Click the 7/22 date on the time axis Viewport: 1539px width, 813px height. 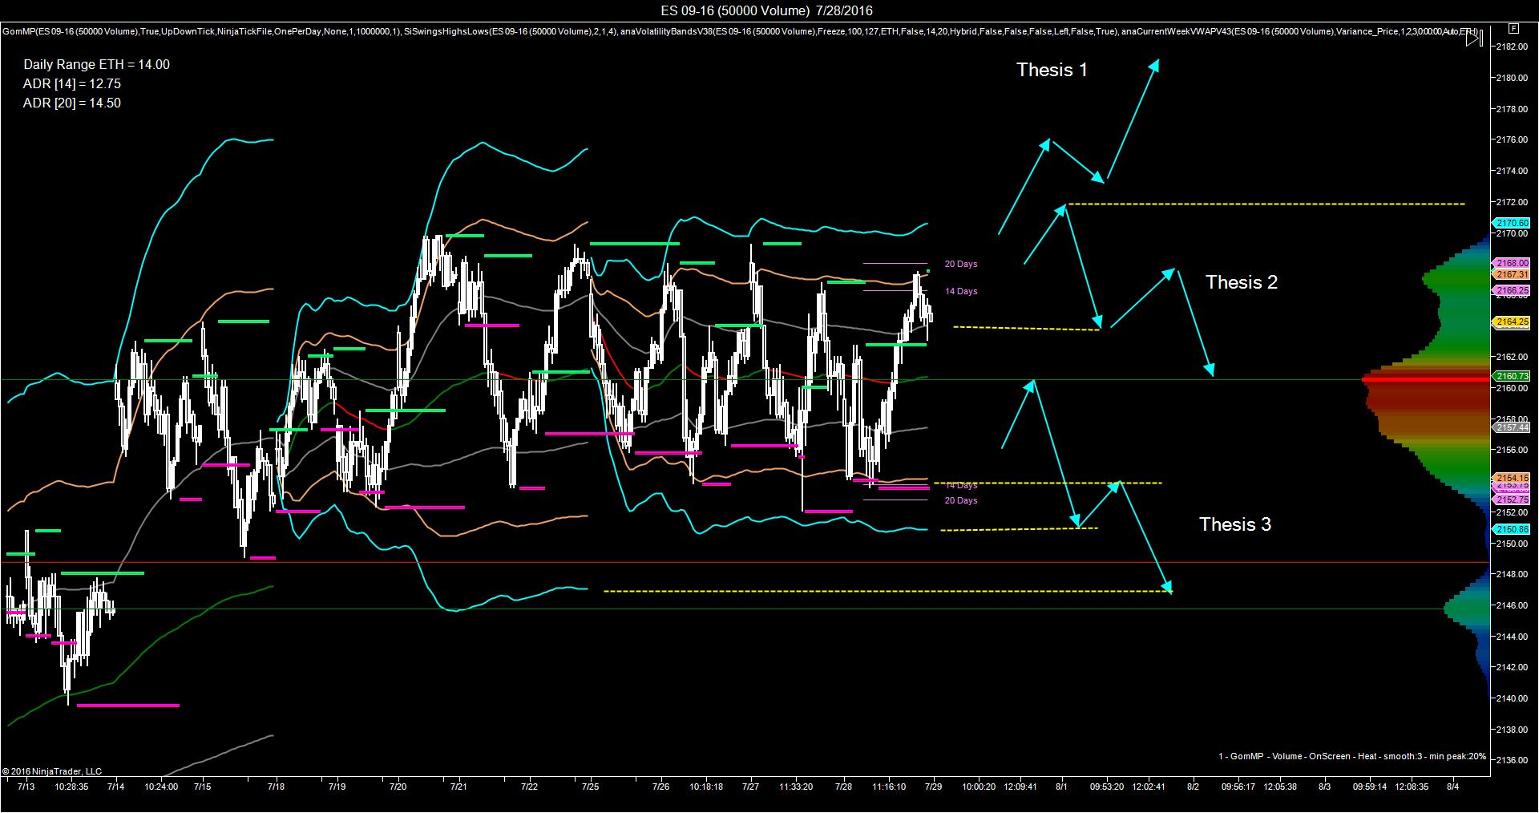529,787
